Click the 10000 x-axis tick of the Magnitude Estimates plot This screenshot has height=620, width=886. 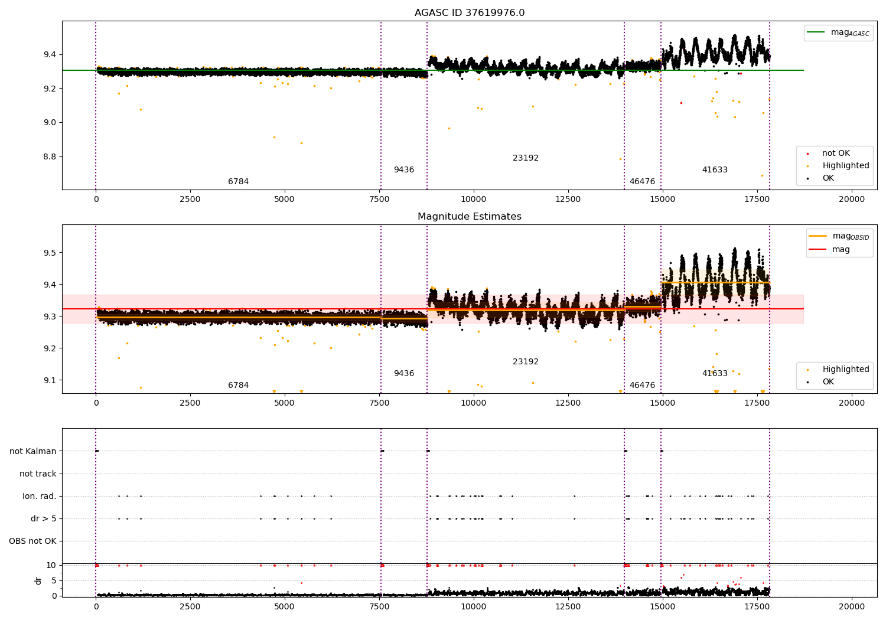coord(474,403)
